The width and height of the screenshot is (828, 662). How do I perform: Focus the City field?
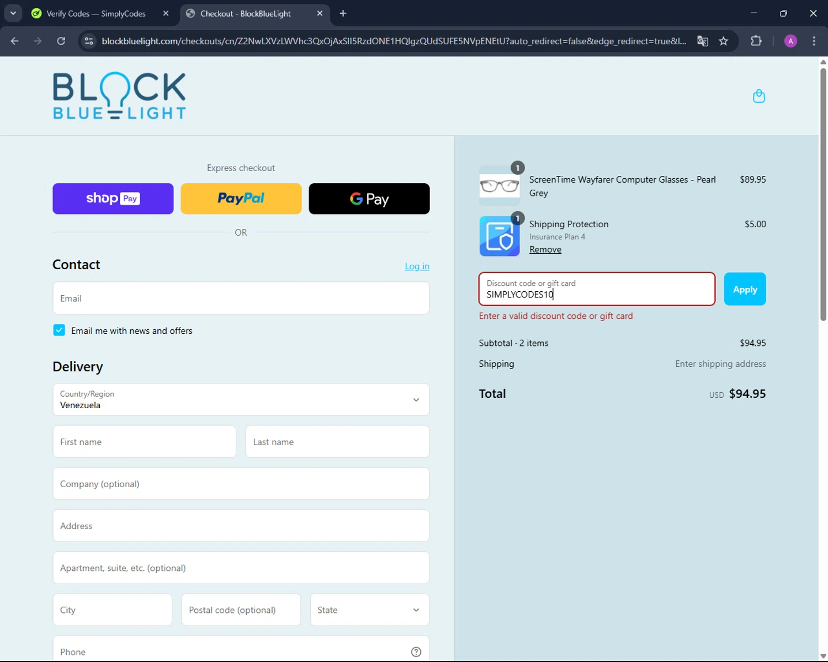113,610
